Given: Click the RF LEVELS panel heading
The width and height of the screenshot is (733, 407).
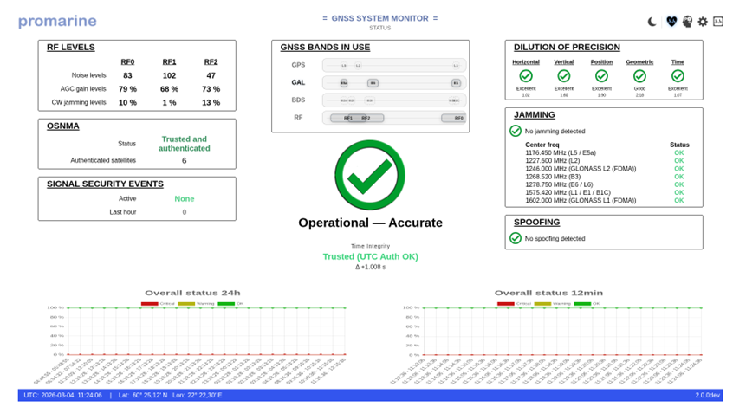Looking at the screenshot, I should [x=70, y=48].
